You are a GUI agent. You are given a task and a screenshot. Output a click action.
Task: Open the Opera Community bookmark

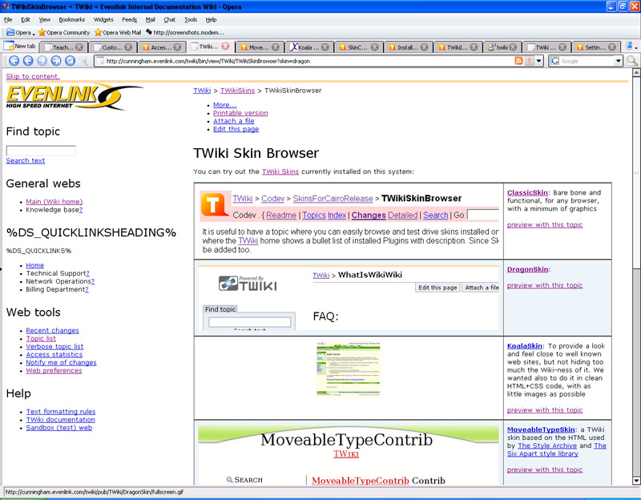coord(64,32)
